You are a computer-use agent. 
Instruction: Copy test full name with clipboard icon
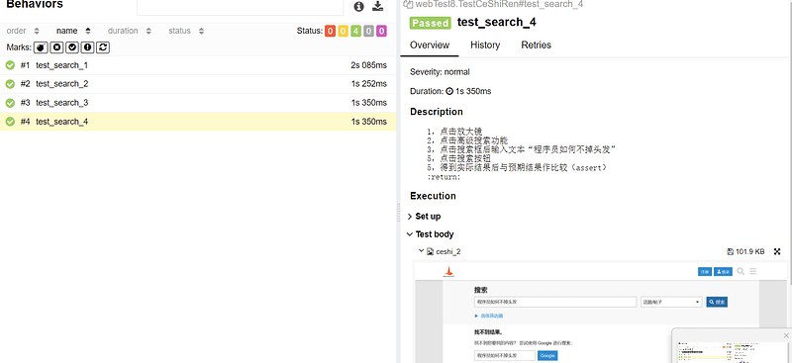coord(408,4)
